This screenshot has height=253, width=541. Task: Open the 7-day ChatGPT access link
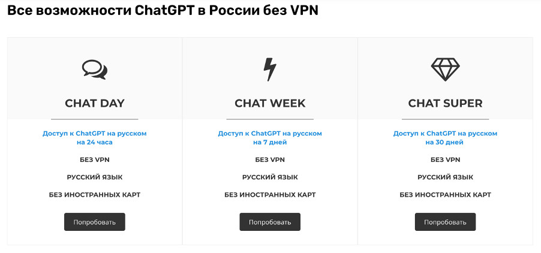click(x=270, y=138)
